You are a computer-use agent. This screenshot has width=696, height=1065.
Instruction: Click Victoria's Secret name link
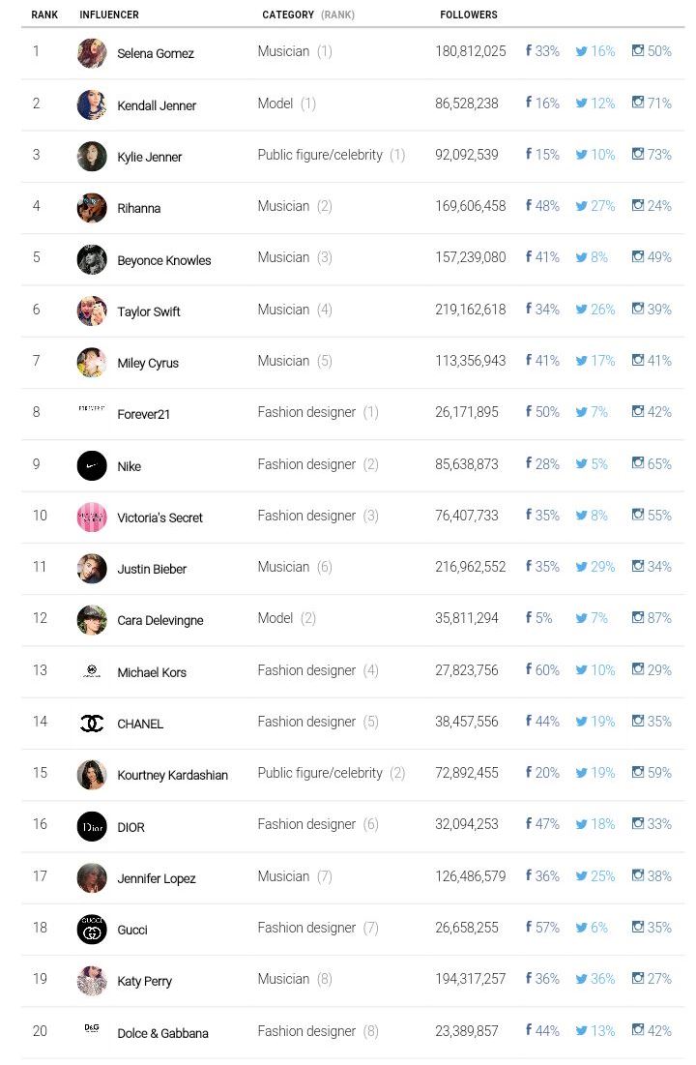[159, 518]
